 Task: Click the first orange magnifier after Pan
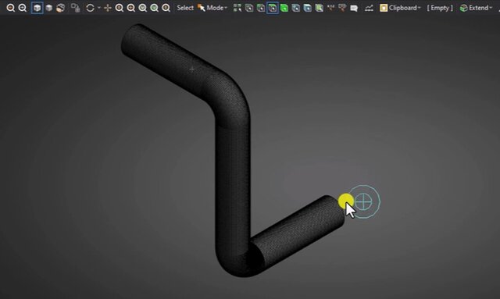[x=120, y=8]
